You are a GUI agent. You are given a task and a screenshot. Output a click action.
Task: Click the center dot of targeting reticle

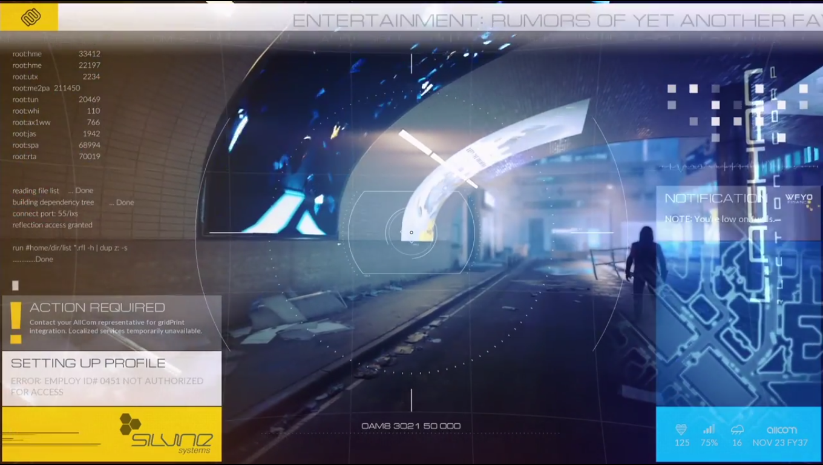[x=411, y=232]
